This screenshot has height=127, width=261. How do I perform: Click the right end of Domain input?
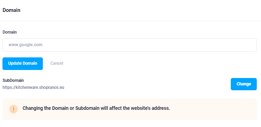tap(250, 45)
